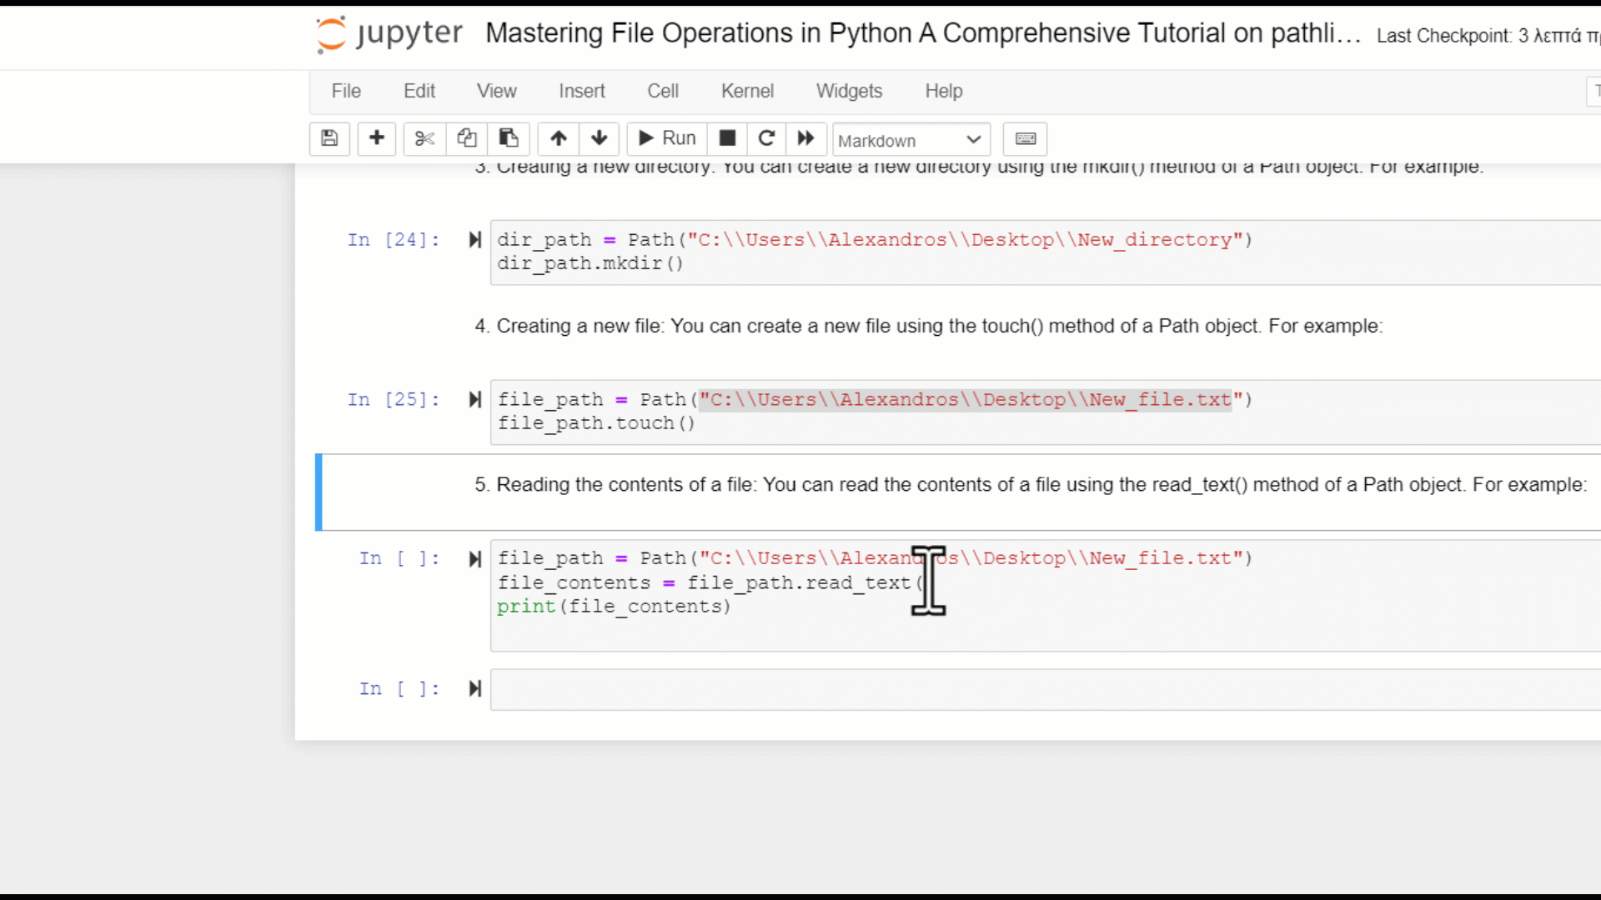
Task: Run the read_text cell using its run icon
Action: click(x=475, y=559)
